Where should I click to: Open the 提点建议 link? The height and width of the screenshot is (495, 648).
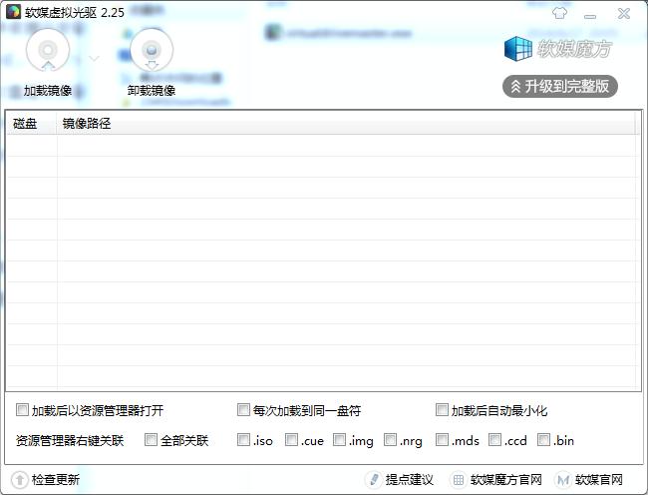[x=409, y=480]
